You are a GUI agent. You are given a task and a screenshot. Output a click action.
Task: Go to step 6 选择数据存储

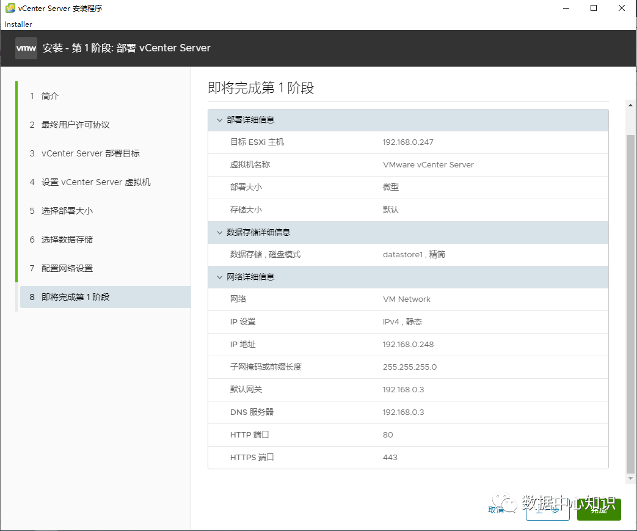[x=61, y=240]
